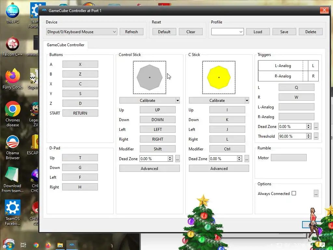Click the yellow C Stick octagon indicator
The height and width of the screenshot is (250, 333).
tap(219, 77)
